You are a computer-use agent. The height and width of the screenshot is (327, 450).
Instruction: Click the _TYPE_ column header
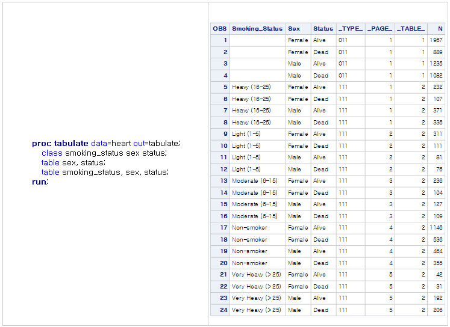(351, 29)
